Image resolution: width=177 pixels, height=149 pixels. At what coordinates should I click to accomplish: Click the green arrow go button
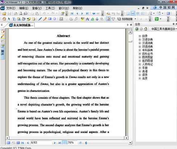[157, 19]
